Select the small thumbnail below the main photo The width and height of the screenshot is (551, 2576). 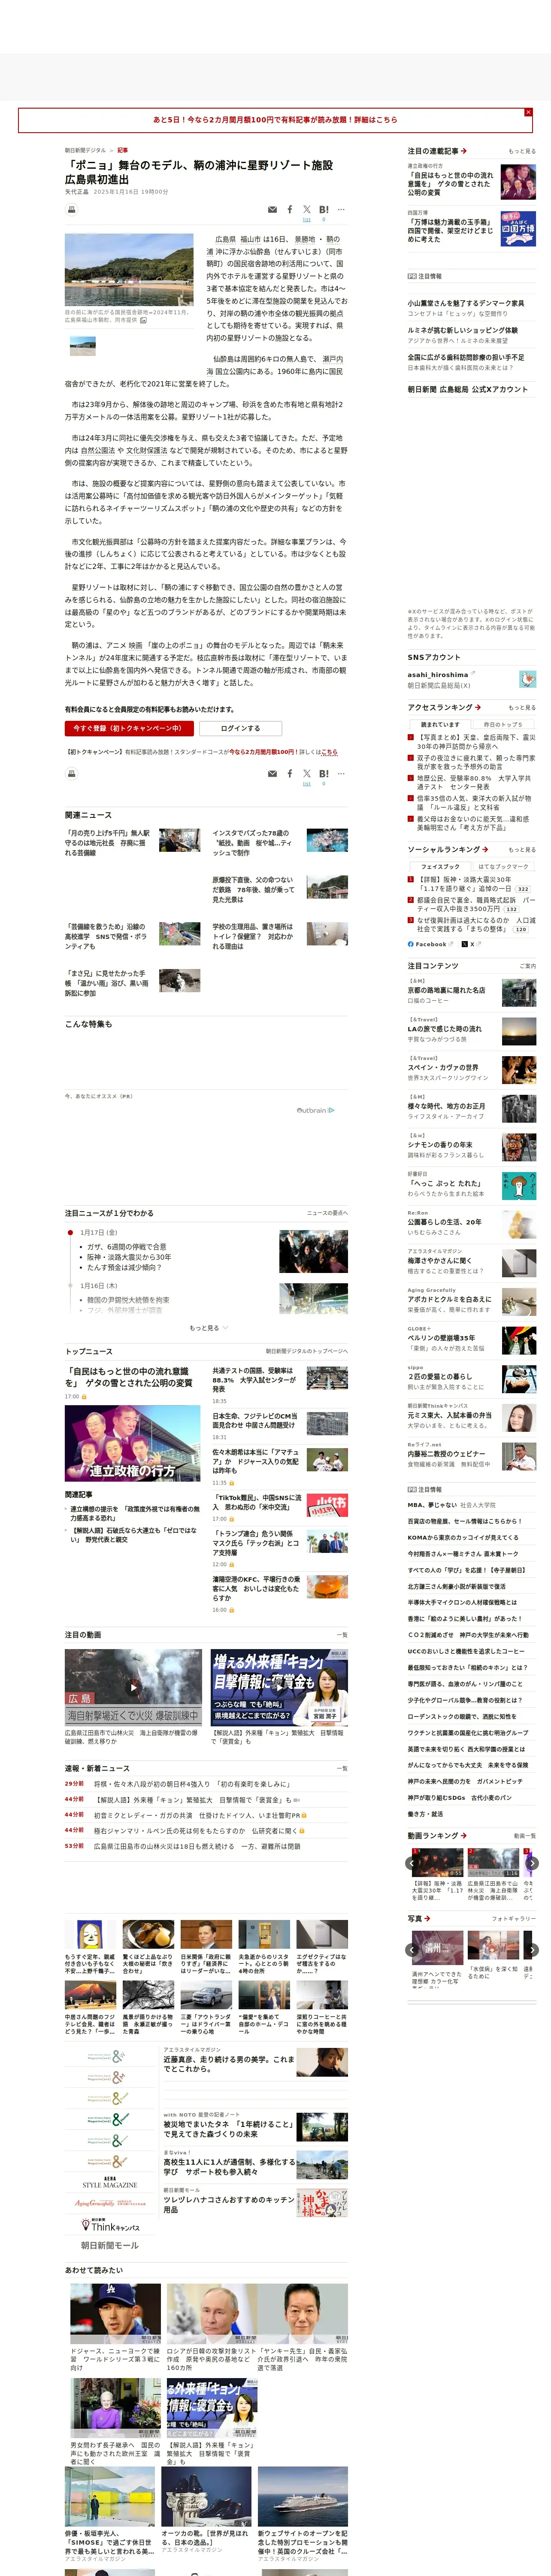82,346
